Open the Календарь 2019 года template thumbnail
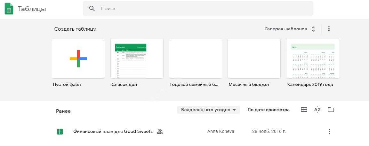The width and height of the screenshot is (369, 146). coord(313,58)
